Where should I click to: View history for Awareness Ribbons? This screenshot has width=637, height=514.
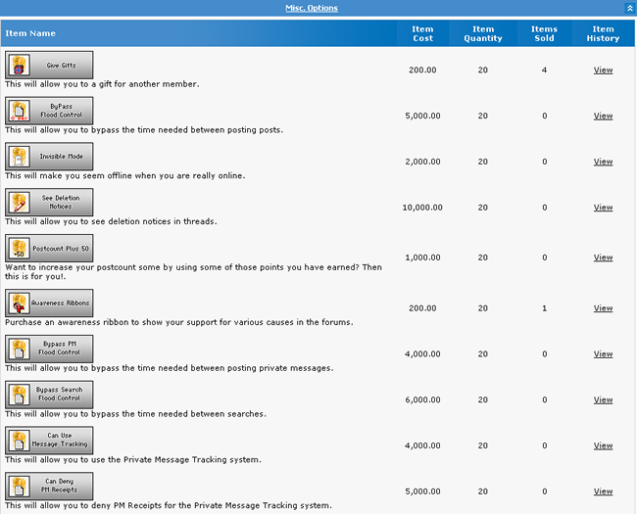point(603,308)
